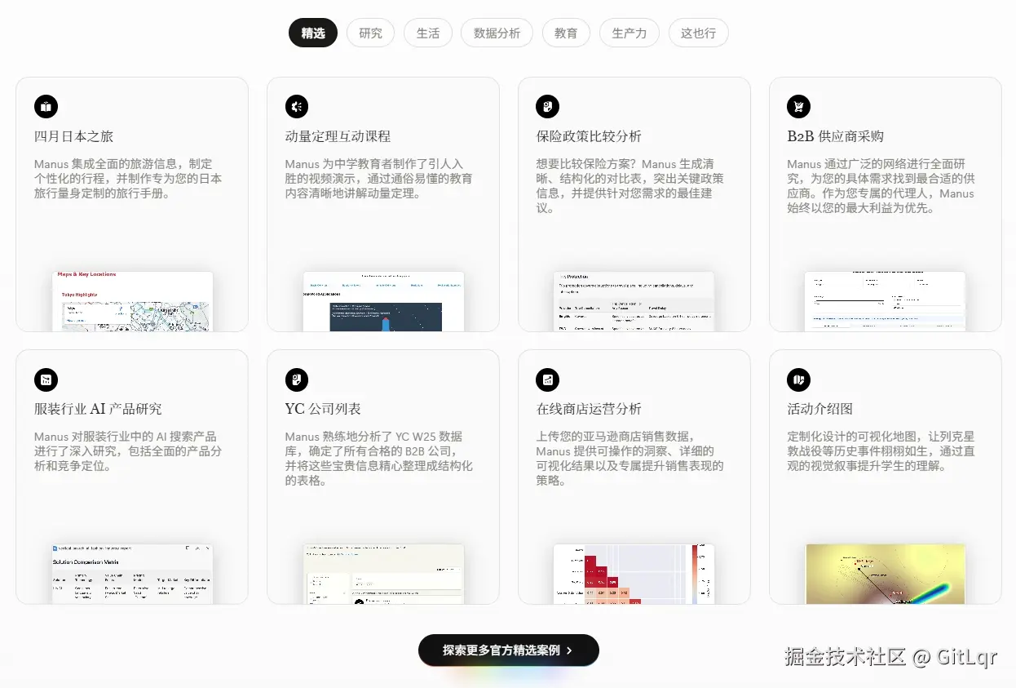Image resolution: width=1016 pixels, height=688 pixels.
Task: Click the shopping cart icon on B2B 供应商采购
Action: (x=800, y=107)
